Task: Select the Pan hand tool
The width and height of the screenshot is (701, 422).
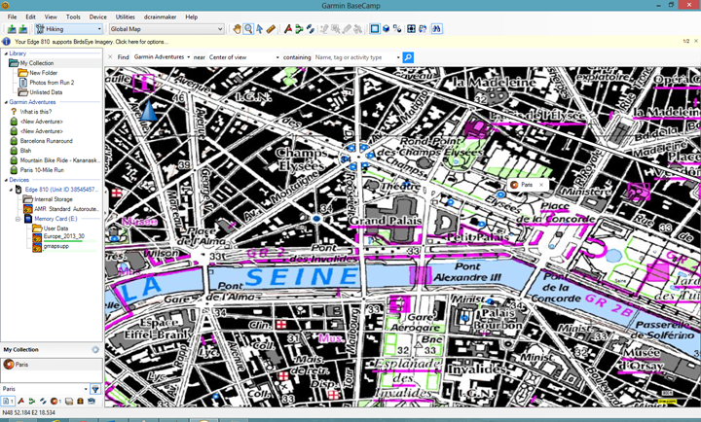Action: pos(237,29)
